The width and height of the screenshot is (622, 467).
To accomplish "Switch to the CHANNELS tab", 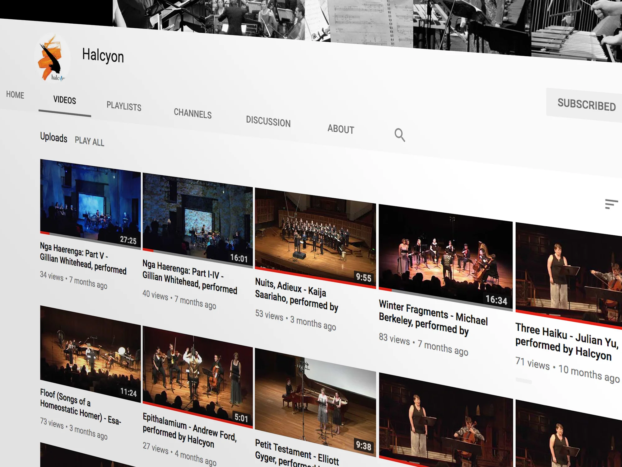I will (x=193, y=115).
